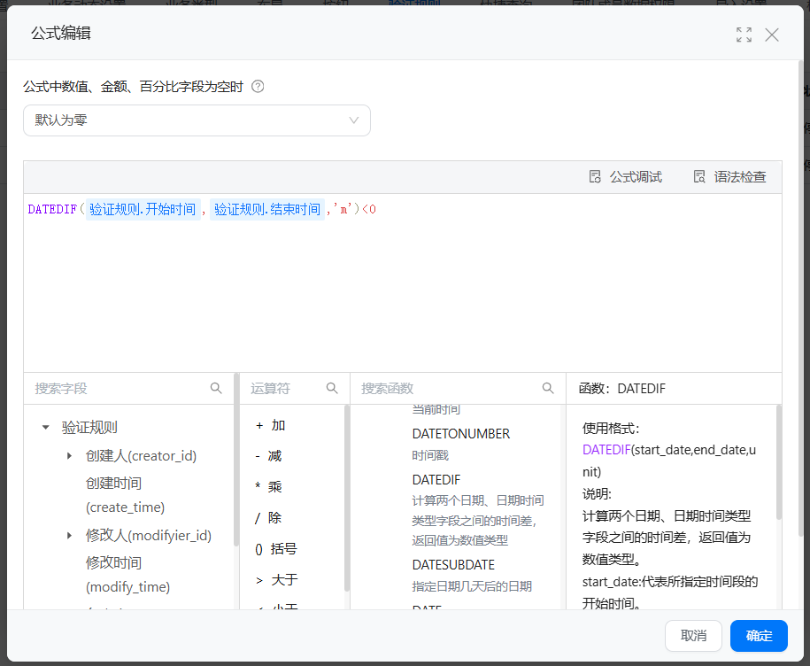This screenshot has height=666, width=810.
Task: Click the operator list scrollbar
Action: [x=347, y=498]
